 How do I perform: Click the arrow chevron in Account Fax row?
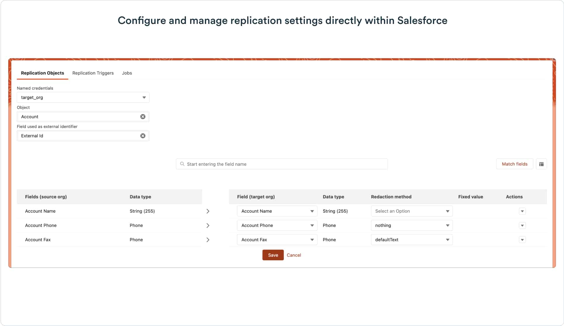tap(208, 240)
